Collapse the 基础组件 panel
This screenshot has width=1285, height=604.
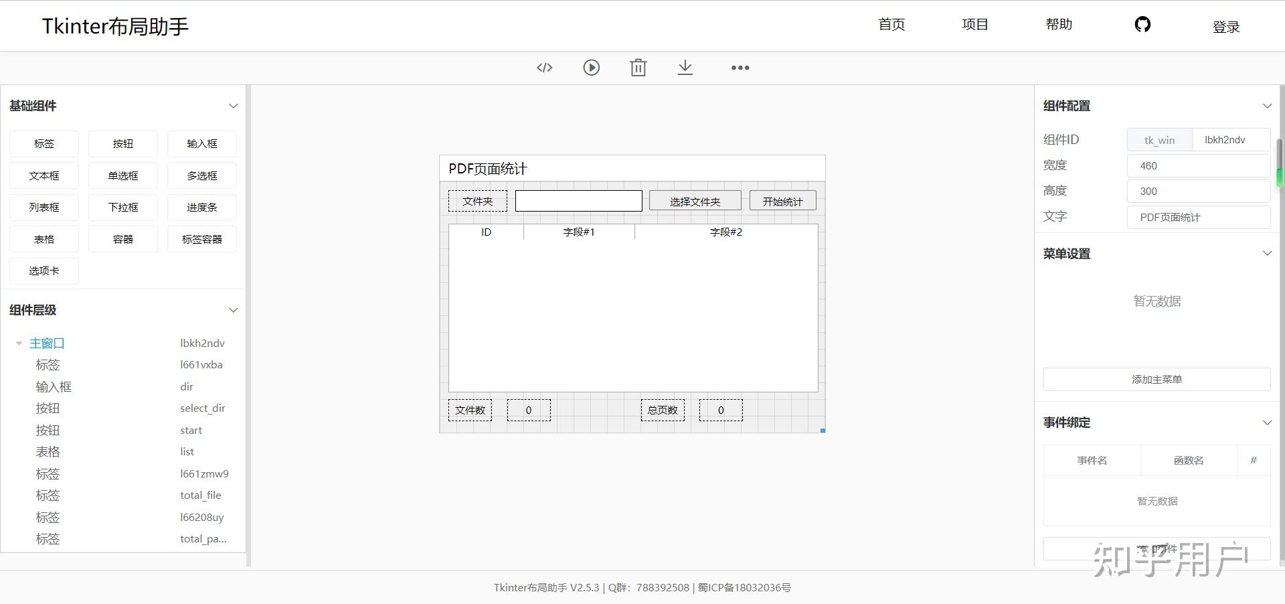point(233,106)
